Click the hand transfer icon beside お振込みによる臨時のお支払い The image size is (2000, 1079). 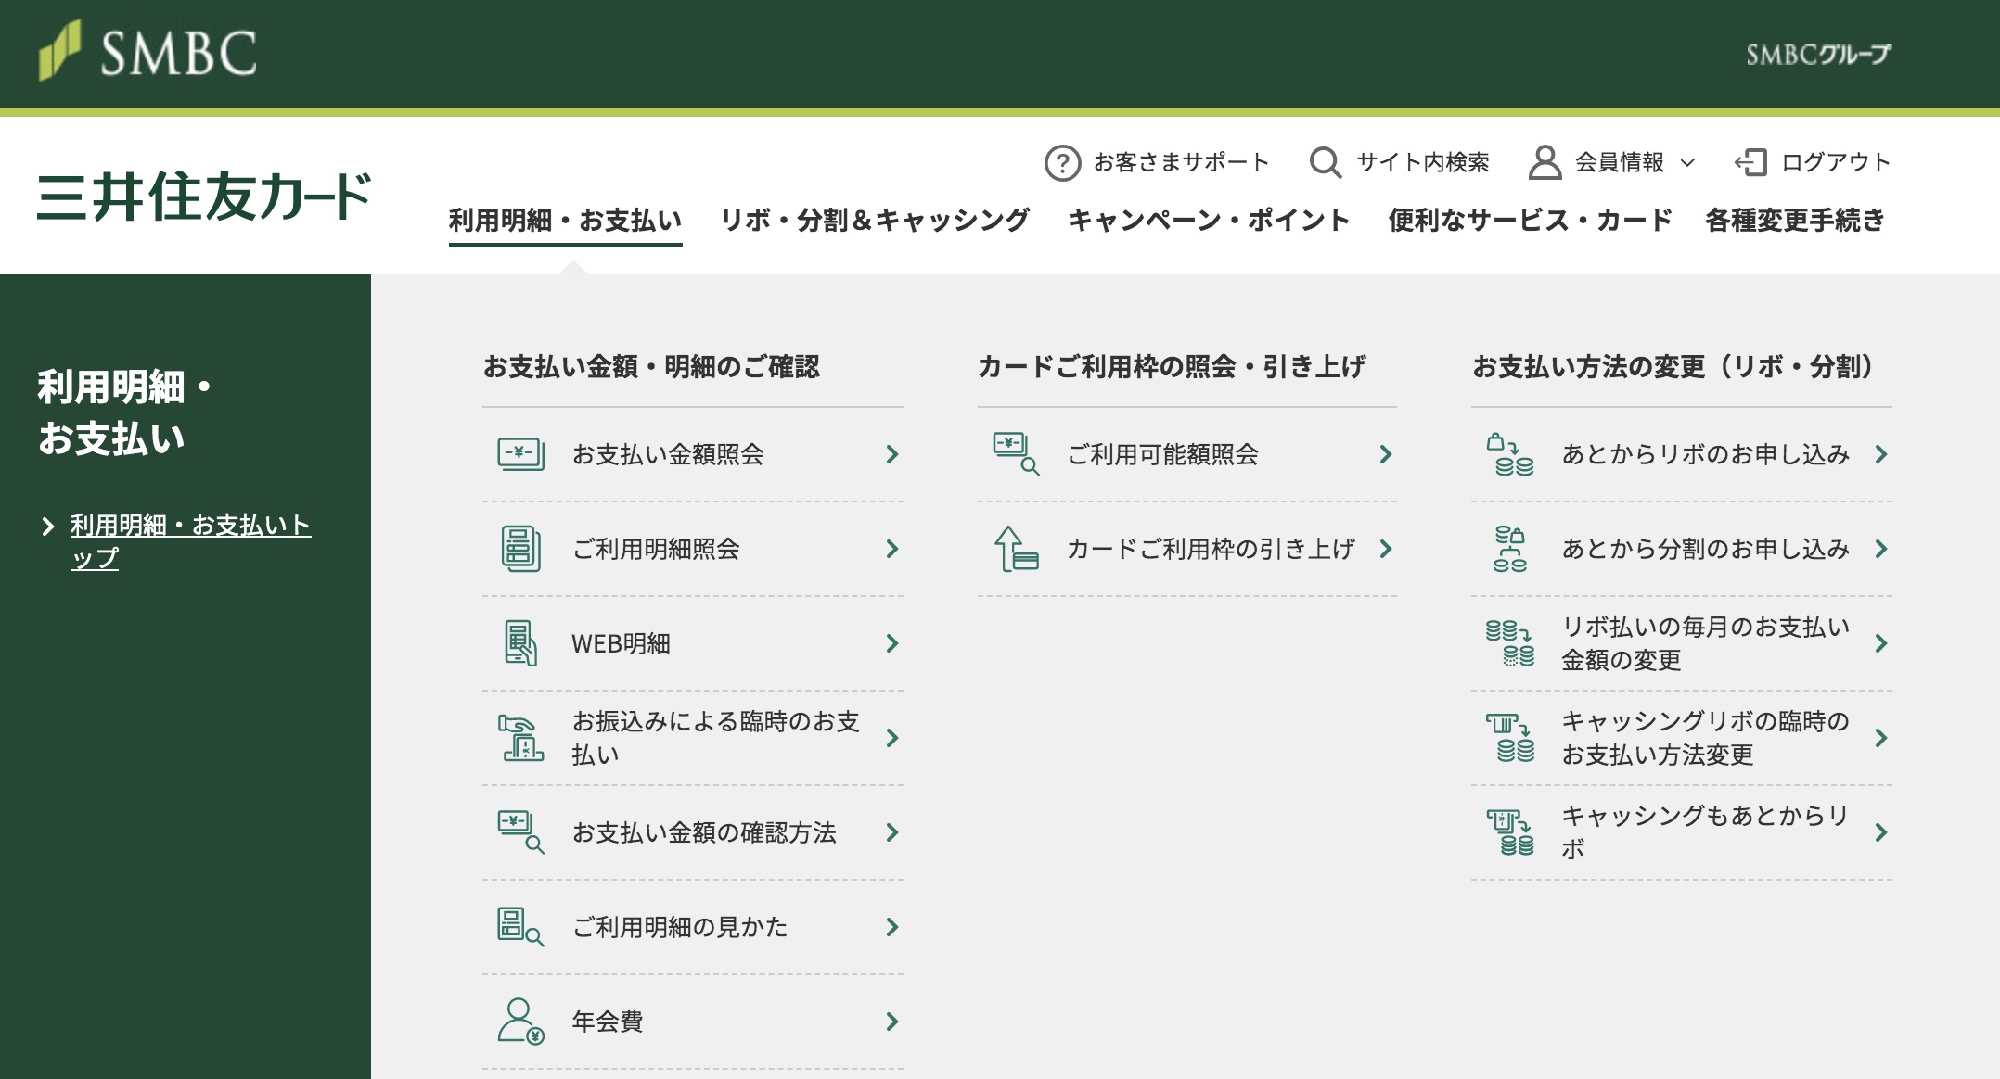[522, 738]
